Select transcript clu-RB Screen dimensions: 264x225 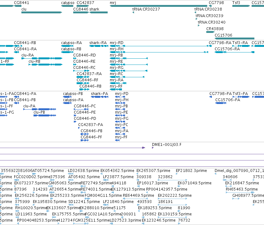tap(46, 65)
